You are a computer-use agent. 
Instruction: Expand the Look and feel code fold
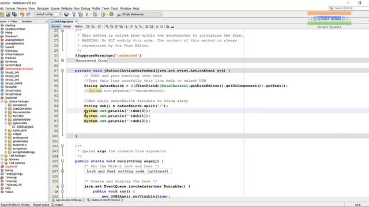click(x=63, y=171)
